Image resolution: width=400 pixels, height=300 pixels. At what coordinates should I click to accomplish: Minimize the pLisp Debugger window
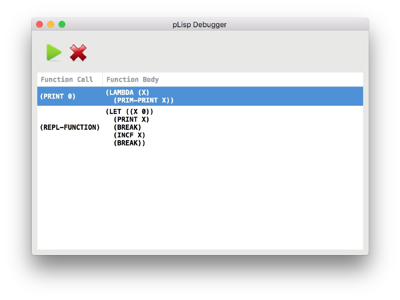click(51, 24)
